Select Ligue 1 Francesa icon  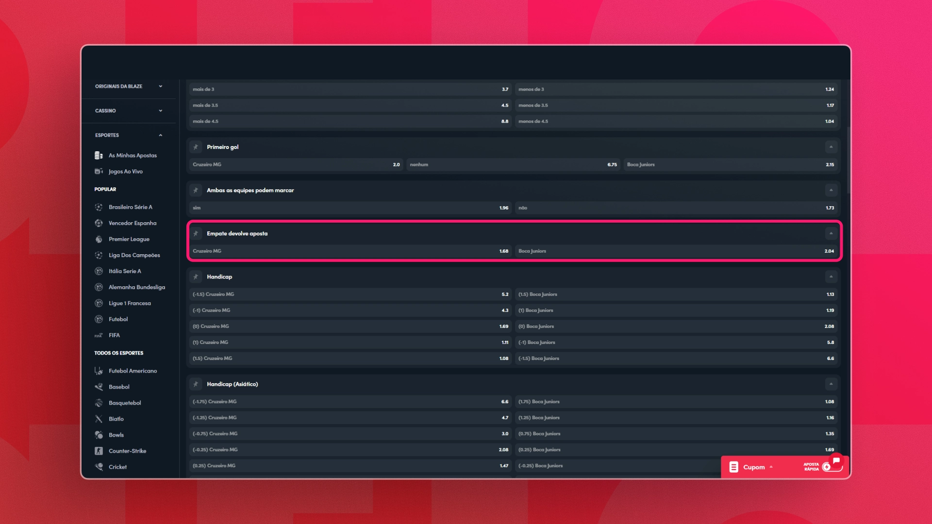(99, 303)
